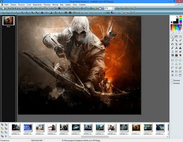
Task: Enable the Граница checkbox
Action: [x=172, y=80]
